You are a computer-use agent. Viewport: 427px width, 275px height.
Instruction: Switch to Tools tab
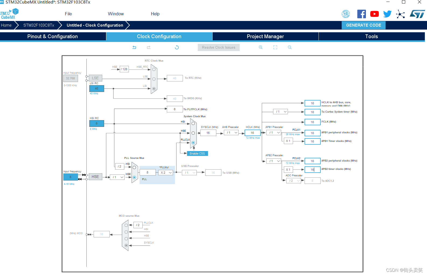pos(372,37)
